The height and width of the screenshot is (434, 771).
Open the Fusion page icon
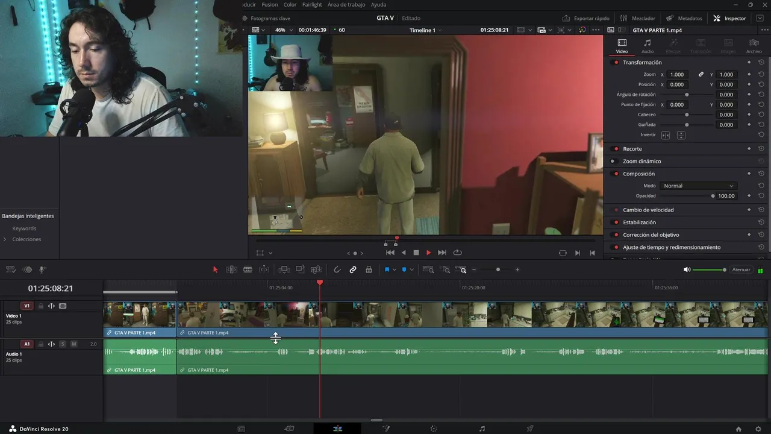click(x=385, y=429)
